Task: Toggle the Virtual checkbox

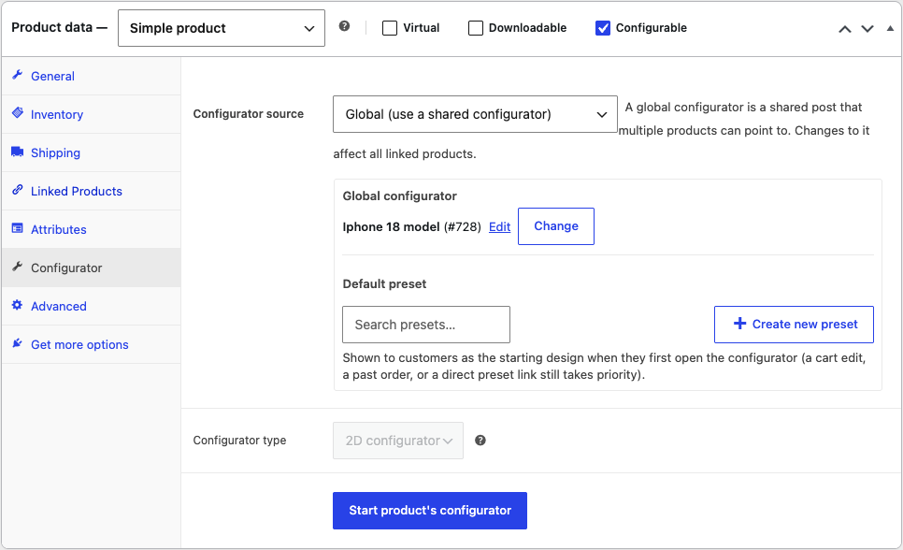Action: tap(390, 28)
